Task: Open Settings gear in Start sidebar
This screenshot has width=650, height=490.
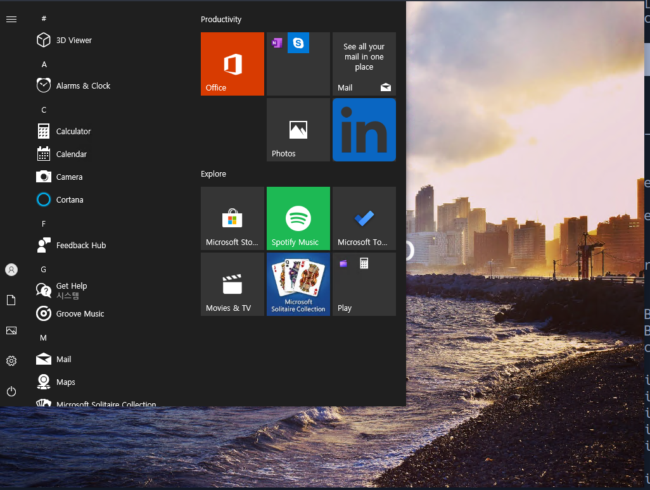Action: [x=11, y=361]
